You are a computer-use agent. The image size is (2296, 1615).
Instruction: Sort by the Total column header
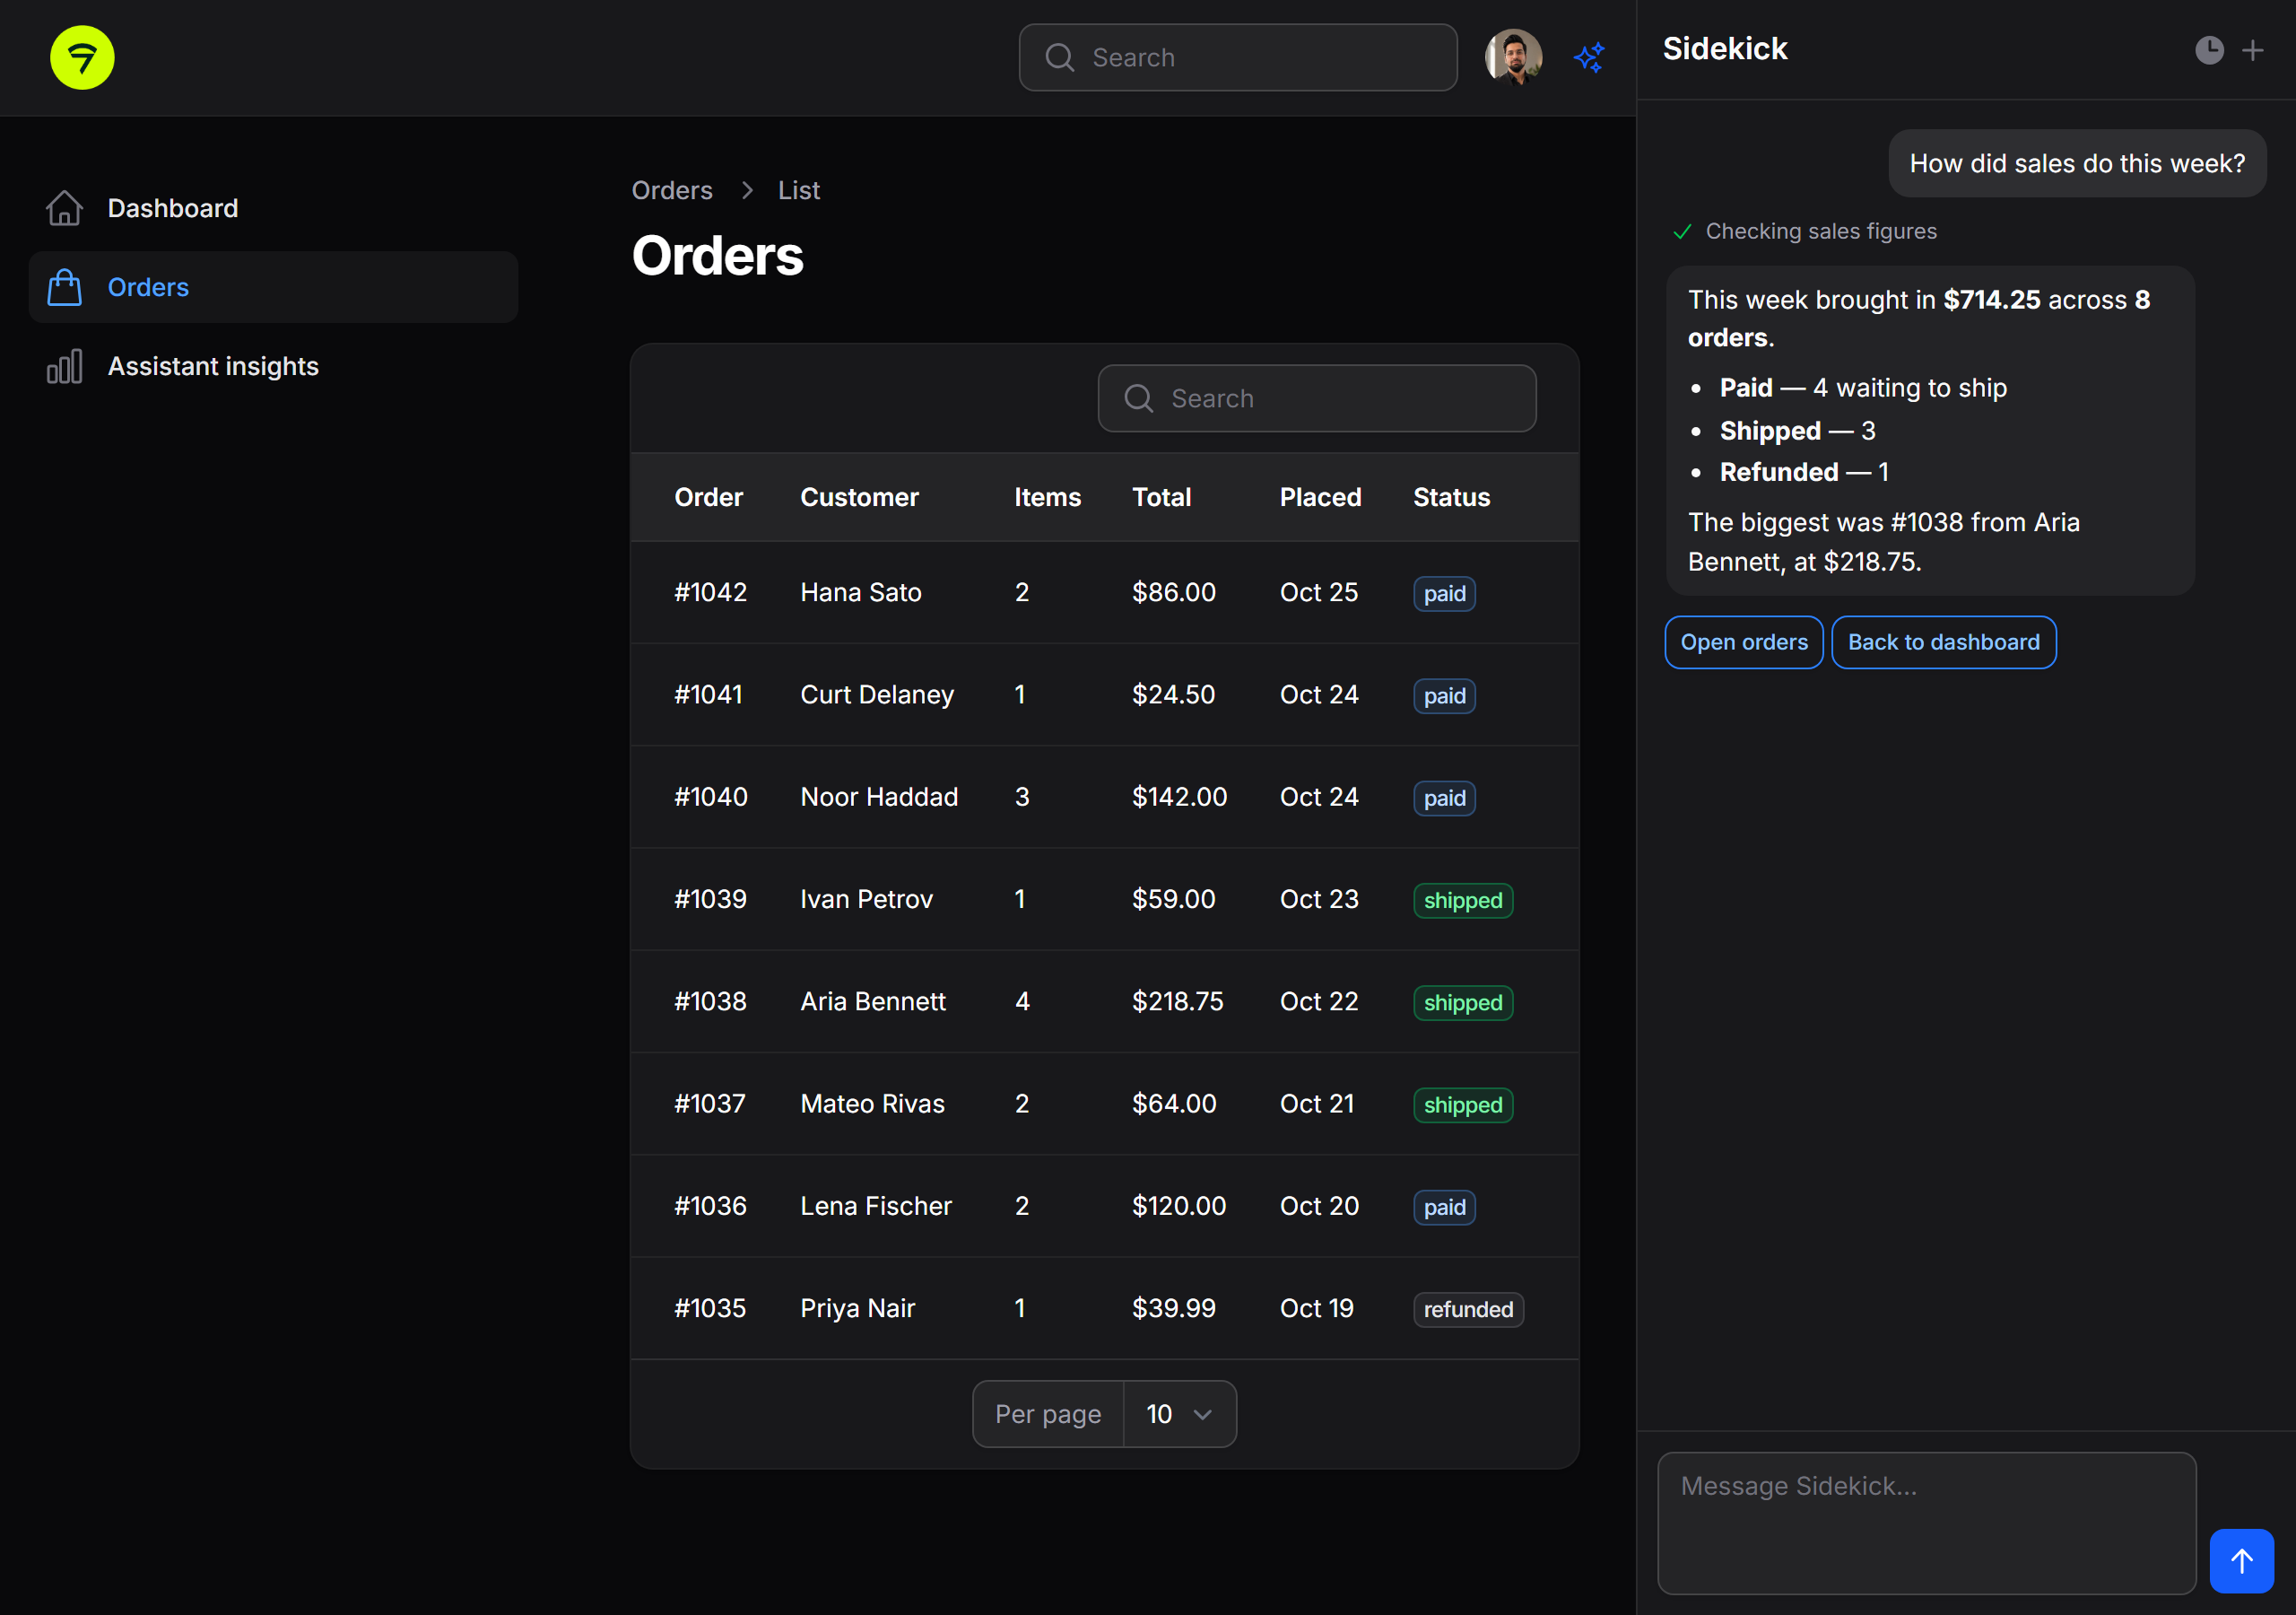tap(1161, 497)
